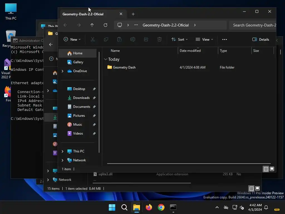
Task: Click the PC monitor icon in address bar
Action: tap(120, 25)
